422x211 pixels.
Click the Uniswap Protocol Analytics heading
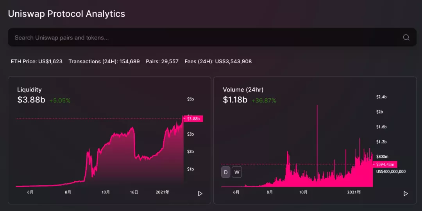tap(66, 14)
